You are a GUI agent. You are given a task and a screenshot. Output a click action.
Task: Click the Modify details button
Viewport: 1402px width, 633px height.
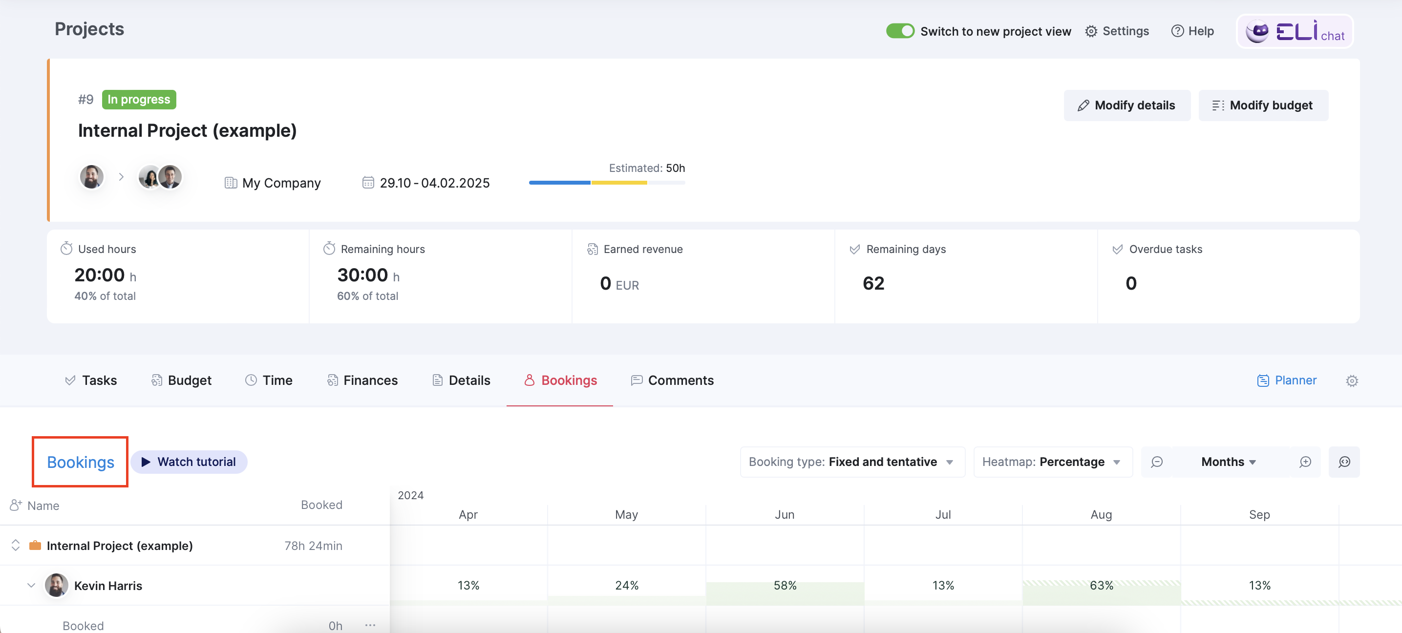(1126, 105)
